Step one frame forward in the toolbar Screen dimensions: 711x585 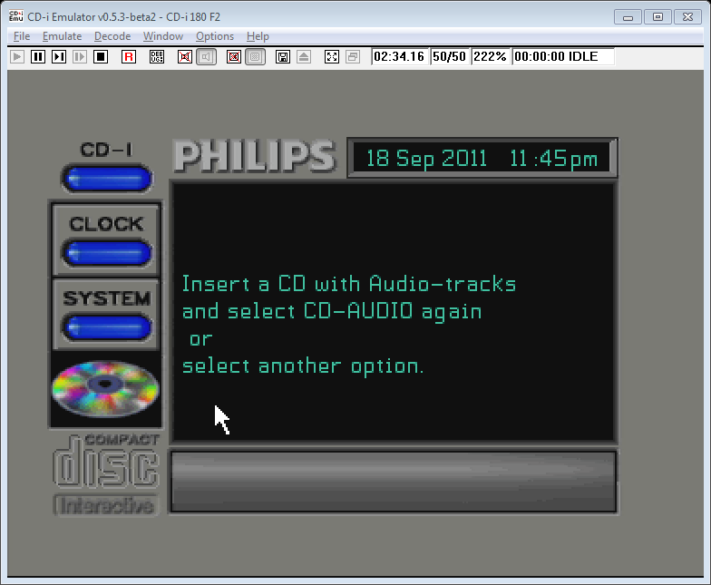(x=59, y=56)
